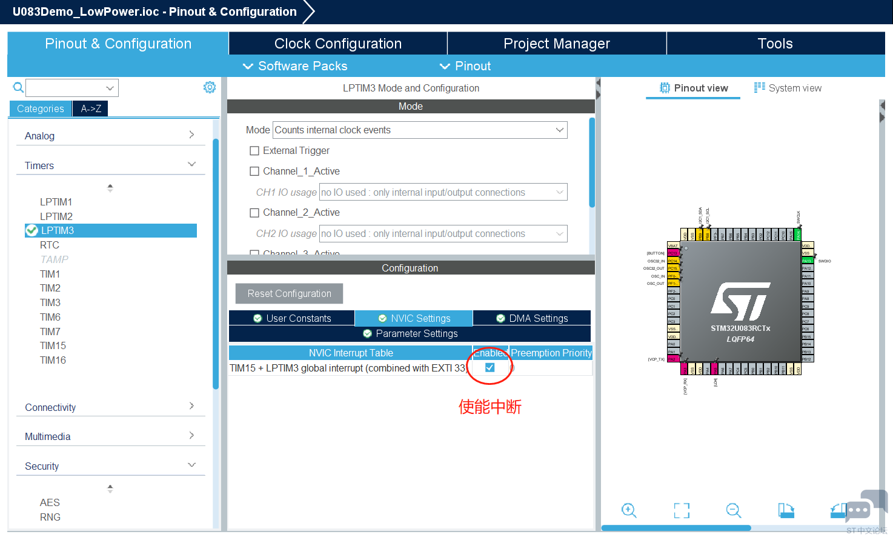This screenshot has height=540, width=893.
Task: Click the categories list vertical scrollbar
Action: [x=216, y=264]
